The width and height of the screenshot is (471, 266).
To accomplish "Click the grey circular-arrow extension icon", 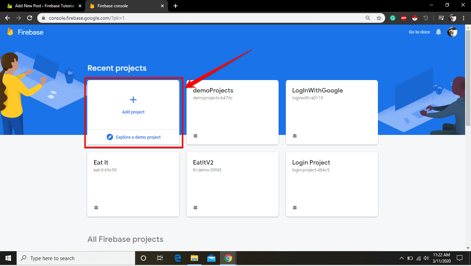I will (x=426, y=18).
